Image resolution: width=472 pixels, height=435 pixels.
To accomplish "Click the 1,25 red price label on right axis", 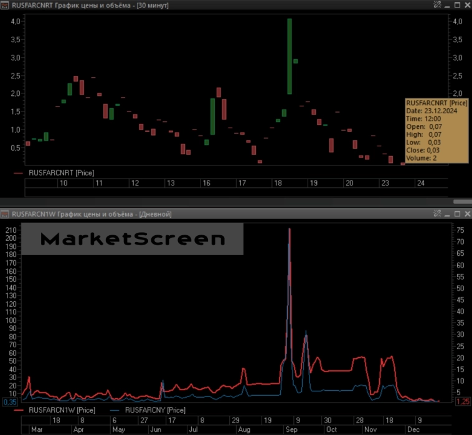I will tap(463, 401).
